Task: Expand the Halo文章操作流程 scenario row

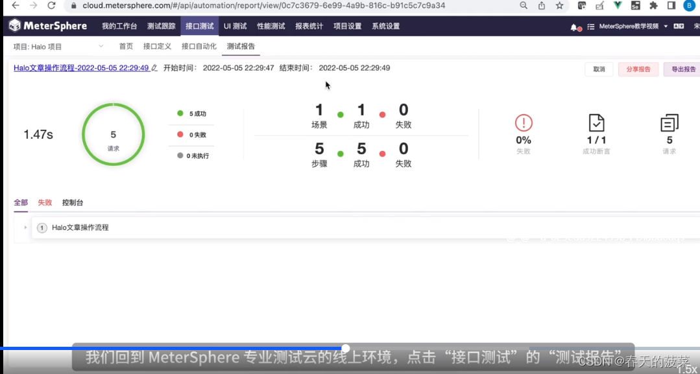Action: tap(25, 228)
